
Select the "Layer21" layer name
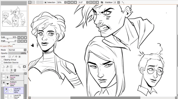[17, 89]
